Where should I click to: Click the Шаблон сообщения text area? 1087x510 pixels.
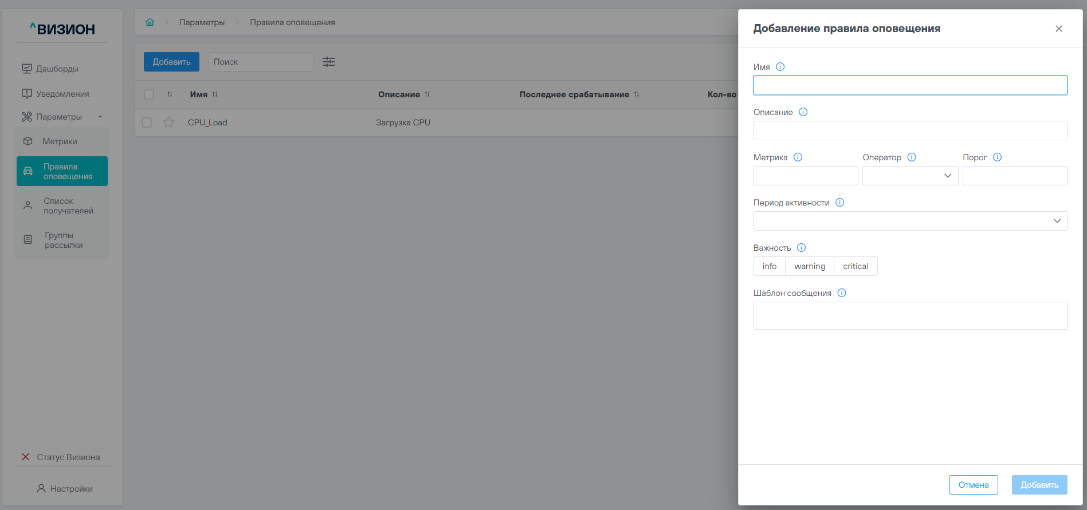(909, 315)
